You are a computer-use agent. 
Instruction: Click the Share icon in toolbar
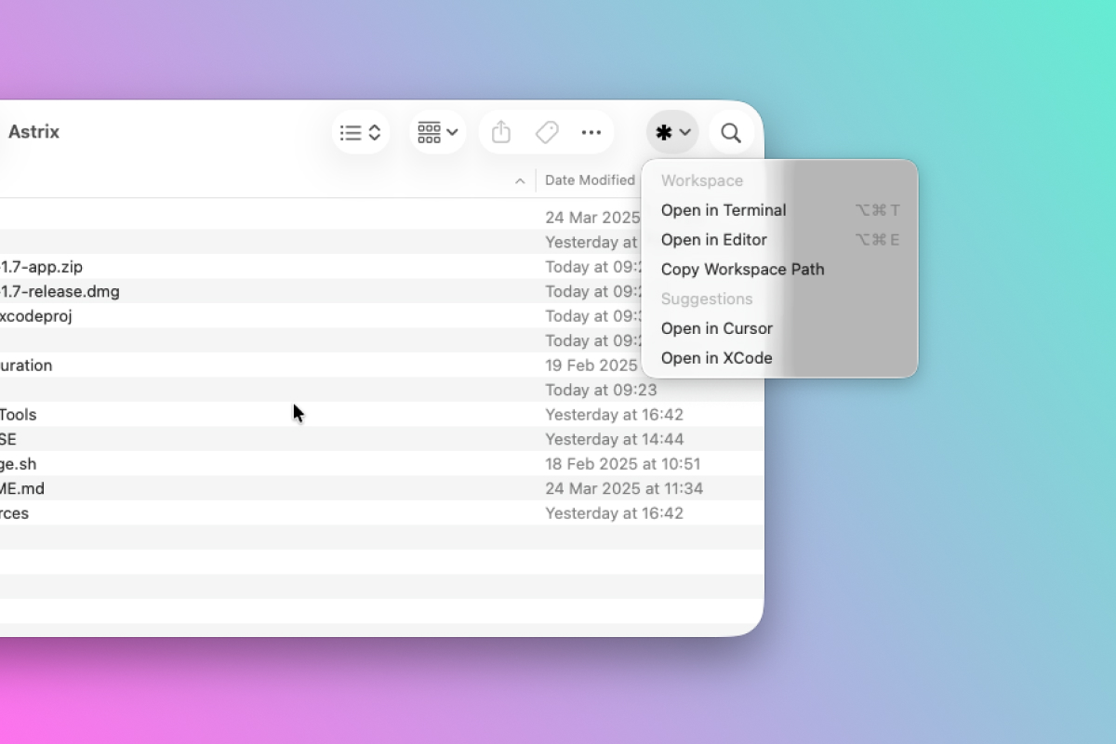pyautogui.click(x=501, y=133)
